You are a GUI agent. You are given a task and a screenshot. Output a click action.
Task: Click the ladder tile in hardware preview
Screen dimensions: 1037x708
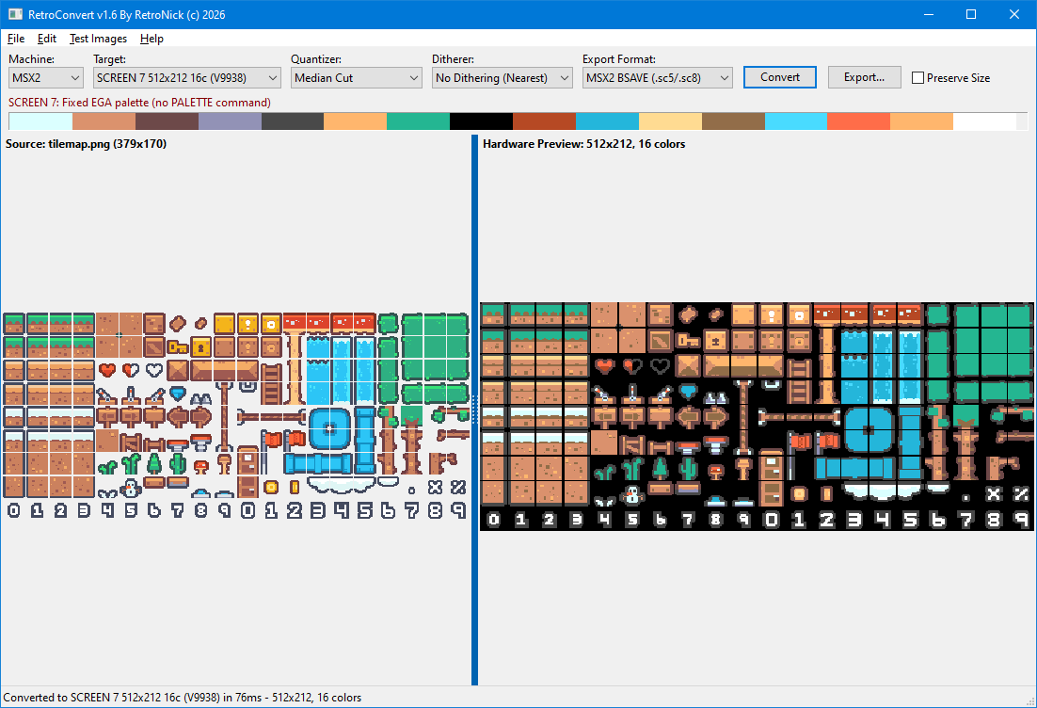click(x=799, y=380)
